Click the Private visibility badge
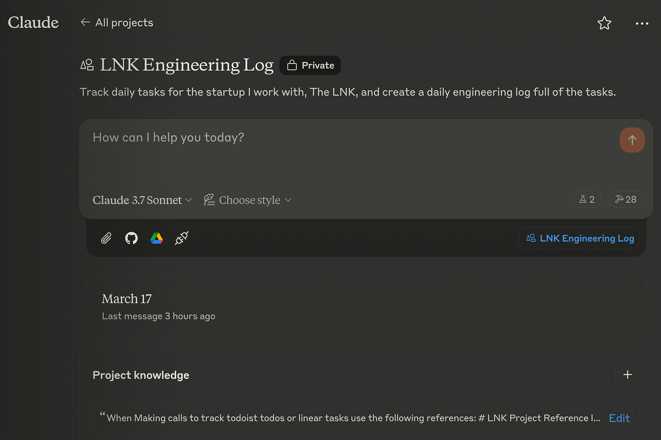Image resolution: width=661 pixels, height=440 pixels. point(310,65)
